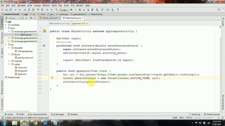This screenshot has width=225, height=126.
Task: Collapse the res folder arrow
Action: [6, 44]
